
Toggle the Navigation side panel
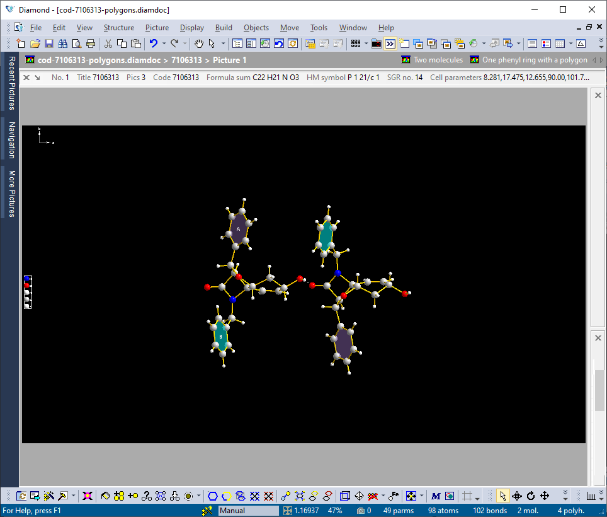pos(9,139)
